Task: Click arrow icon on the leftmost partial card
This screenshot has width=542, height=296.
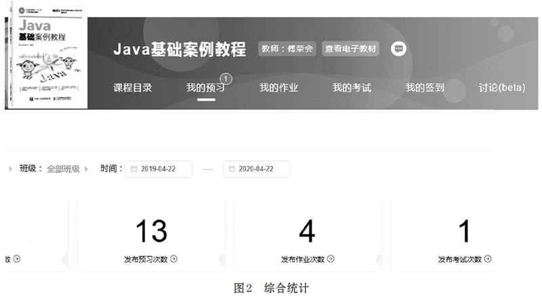Action: (16, 259)
